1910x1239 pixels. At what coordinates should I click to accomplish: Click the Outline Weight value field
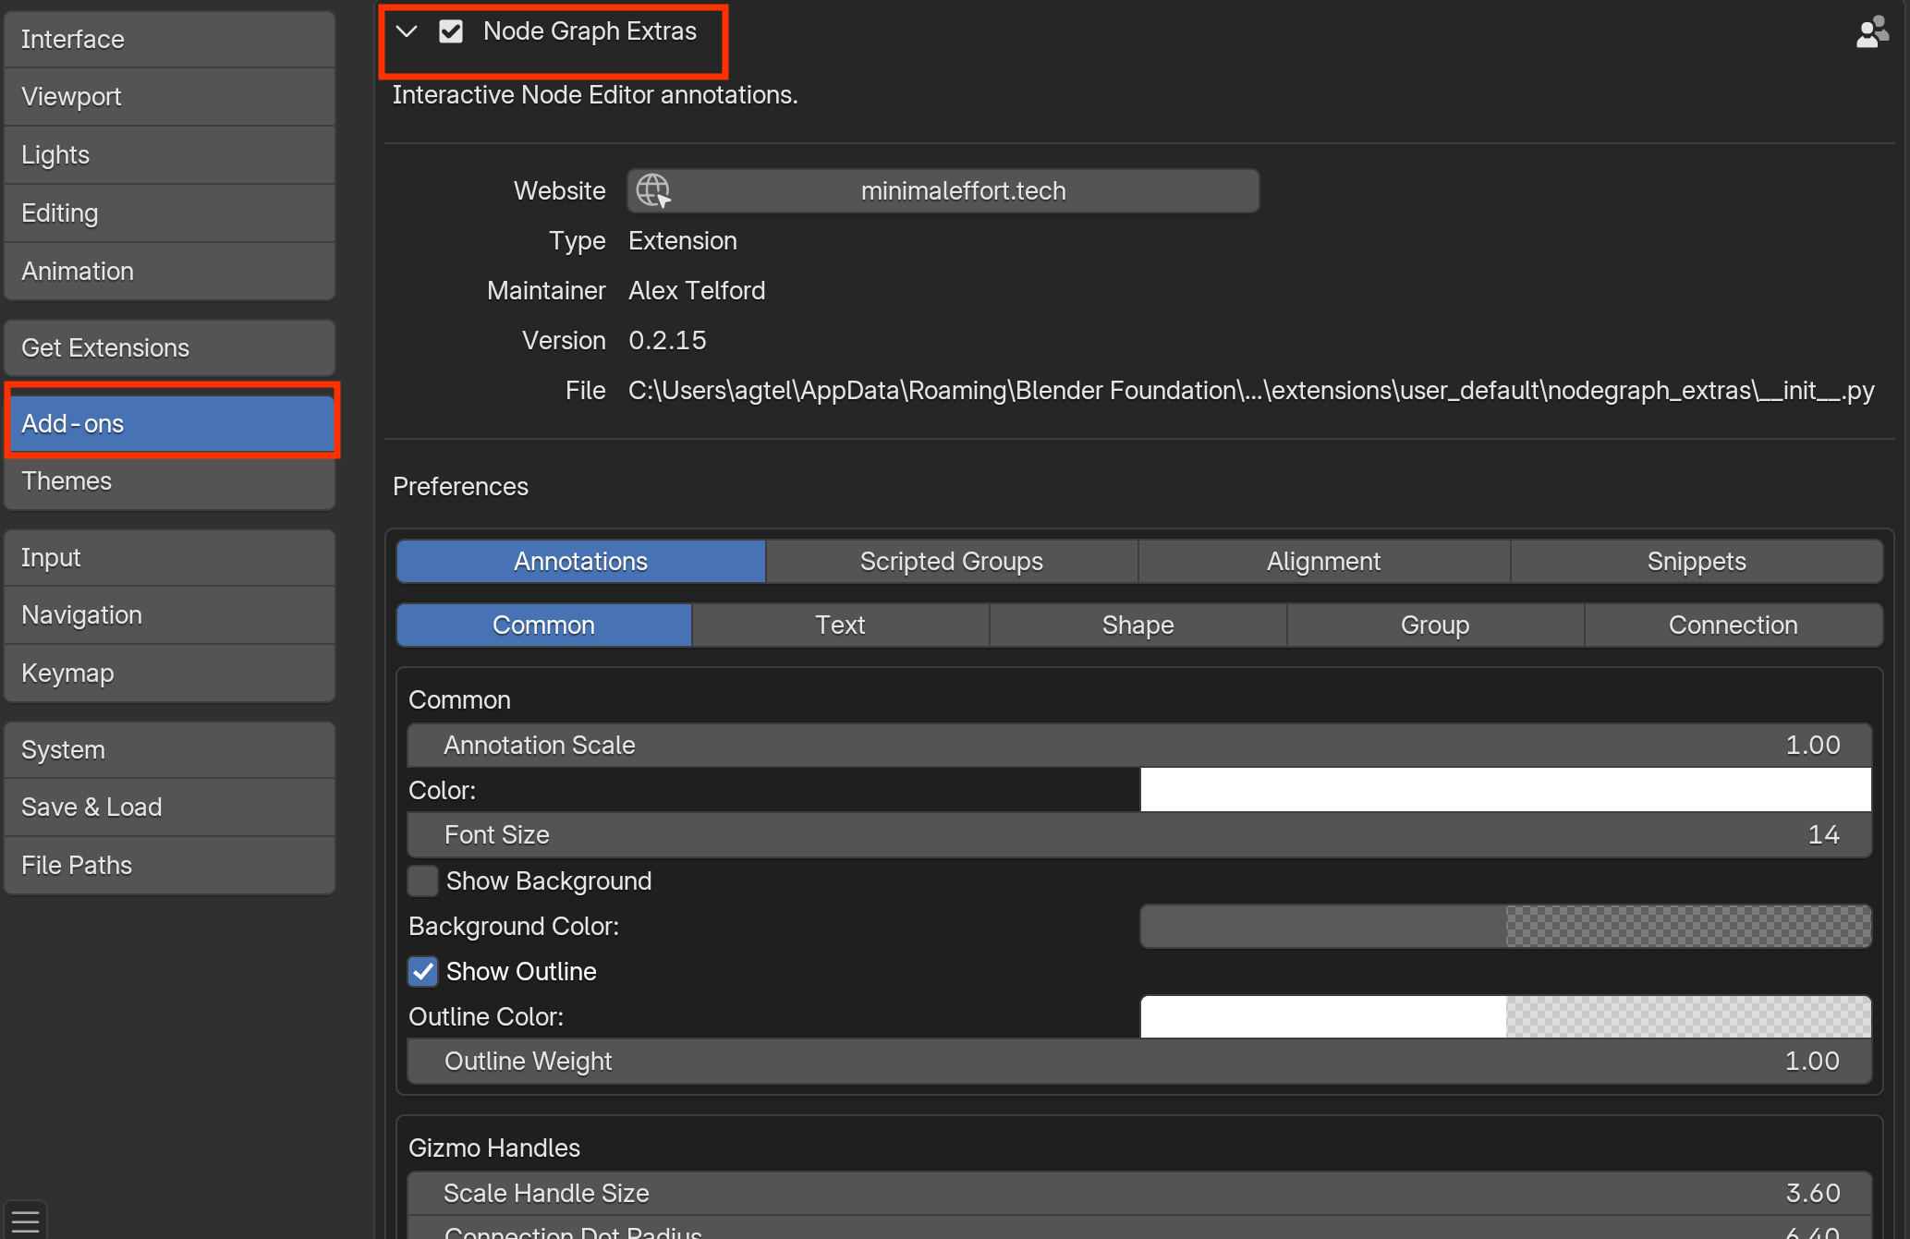click(x=1139, y=1062)
